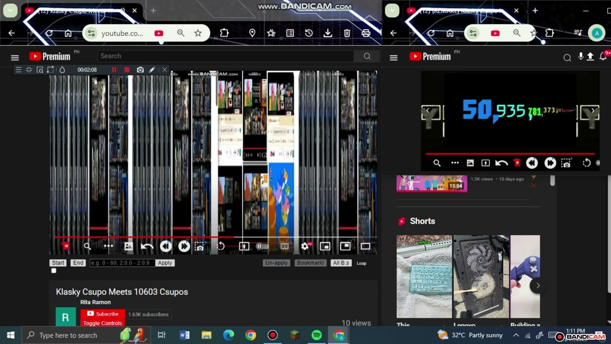Click the location pin toolbar icon
Viewport: 611px width, 344px height.
coord(252,33)
